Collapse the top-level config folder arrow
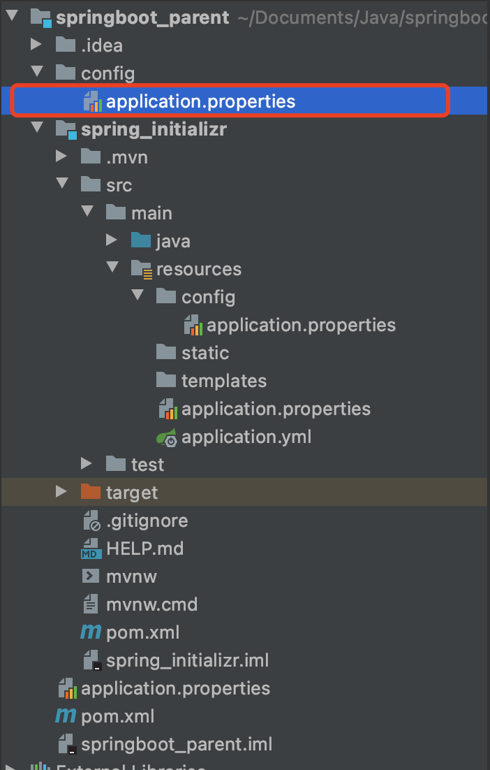 point(37,71)
